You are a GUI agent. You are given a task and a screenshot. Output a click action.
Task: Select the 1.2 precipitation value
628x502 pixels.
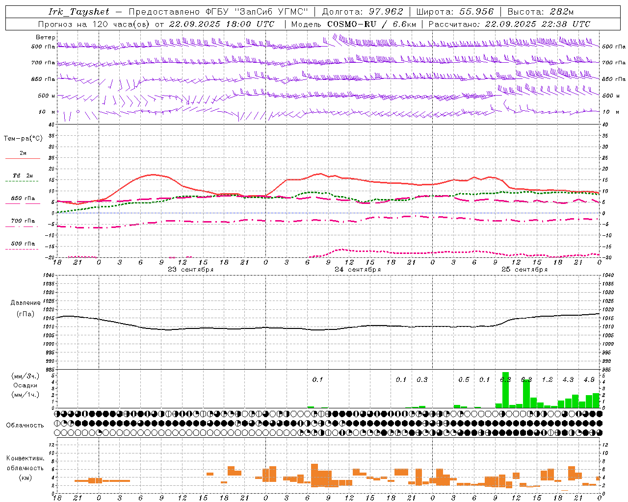click(x=547, y=380)
